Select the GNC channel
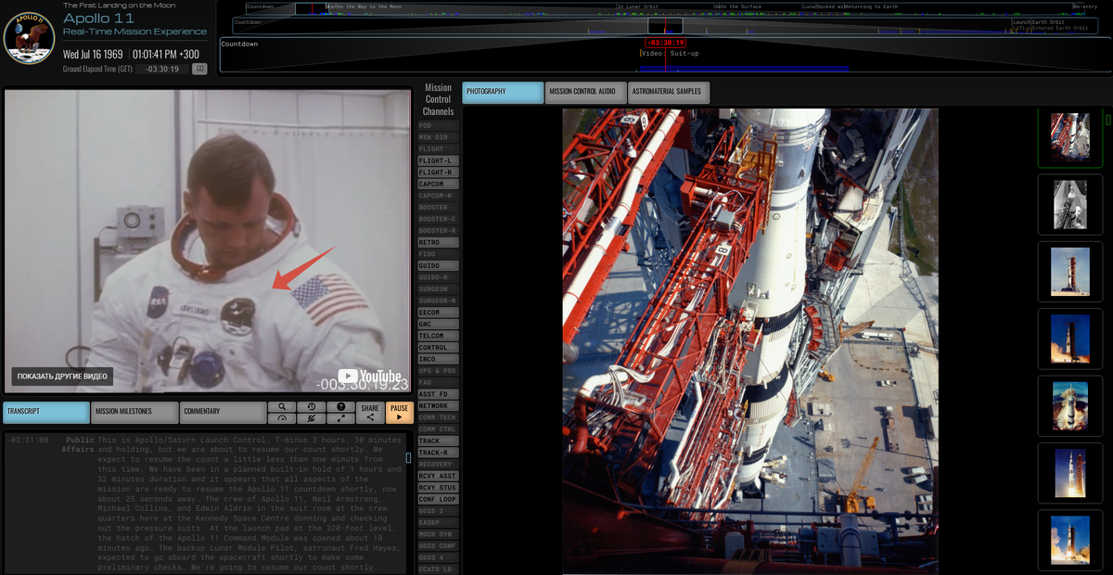 [x=438, y=325]
